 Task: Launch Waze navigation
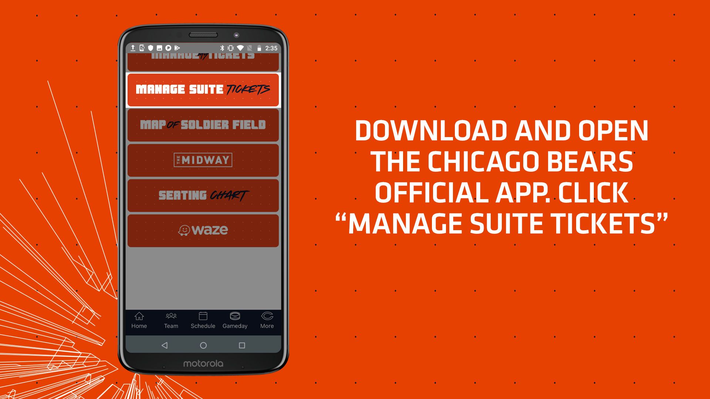click(204, 229)
